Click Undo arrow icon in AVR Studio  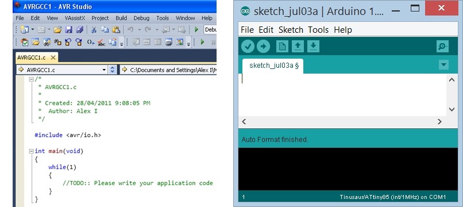point(130,29)
